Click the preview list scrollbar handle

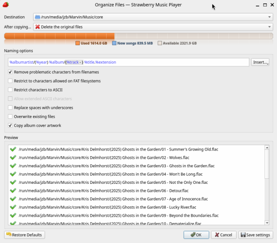pos(267,164)
